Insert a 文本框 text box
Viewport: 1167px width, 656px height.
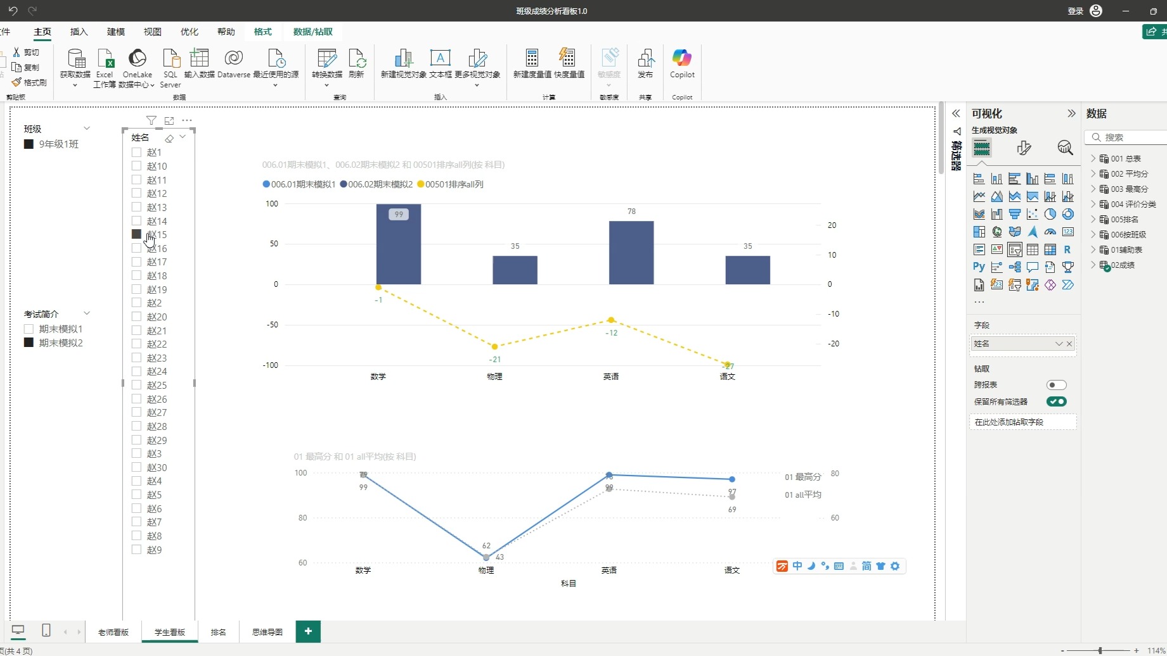pos(441,63)
